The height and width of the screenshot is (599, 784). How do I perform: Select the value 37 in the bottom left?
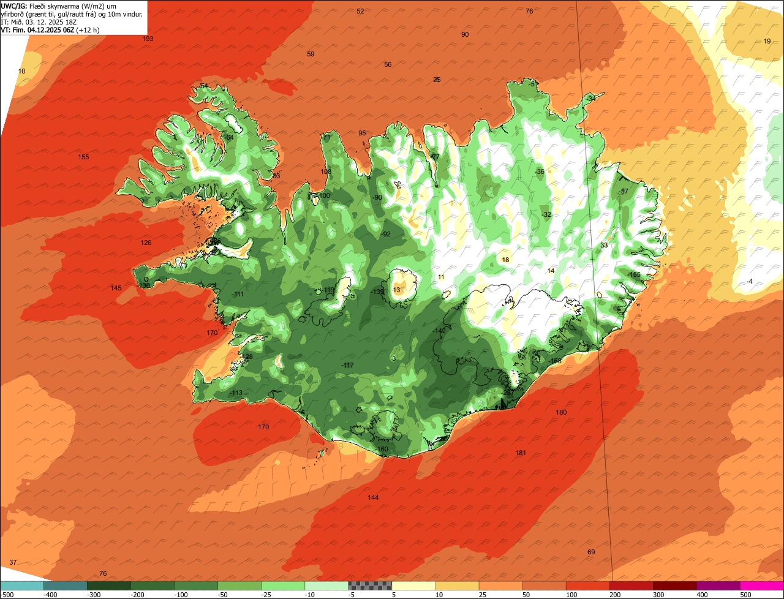point(13,562)
